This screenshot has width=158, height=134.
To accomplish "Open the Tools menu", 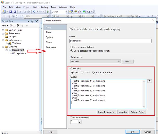I will [53, 7].
